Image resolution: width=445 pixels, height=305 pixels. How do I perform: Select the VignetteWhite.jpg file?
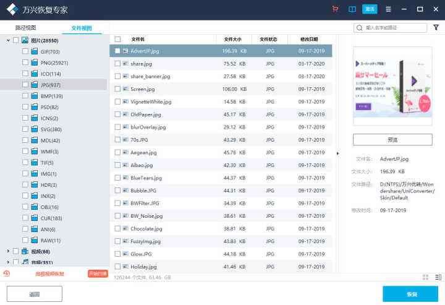tap(221, 101)
